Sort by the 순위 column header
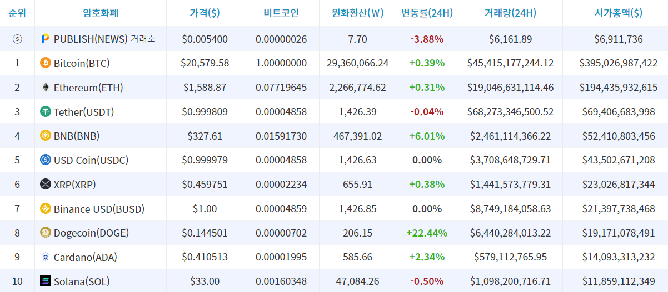The image size is (668, 292). point(17,13)
